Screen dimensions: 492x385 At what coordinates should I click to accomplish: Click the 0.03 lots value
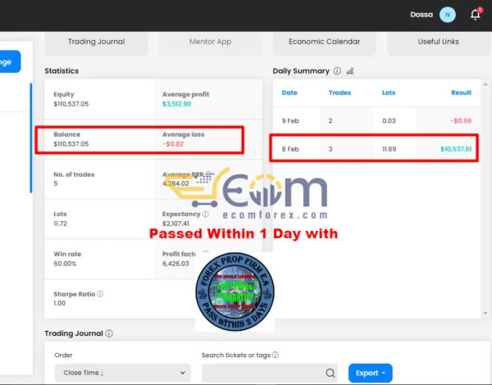389,121
